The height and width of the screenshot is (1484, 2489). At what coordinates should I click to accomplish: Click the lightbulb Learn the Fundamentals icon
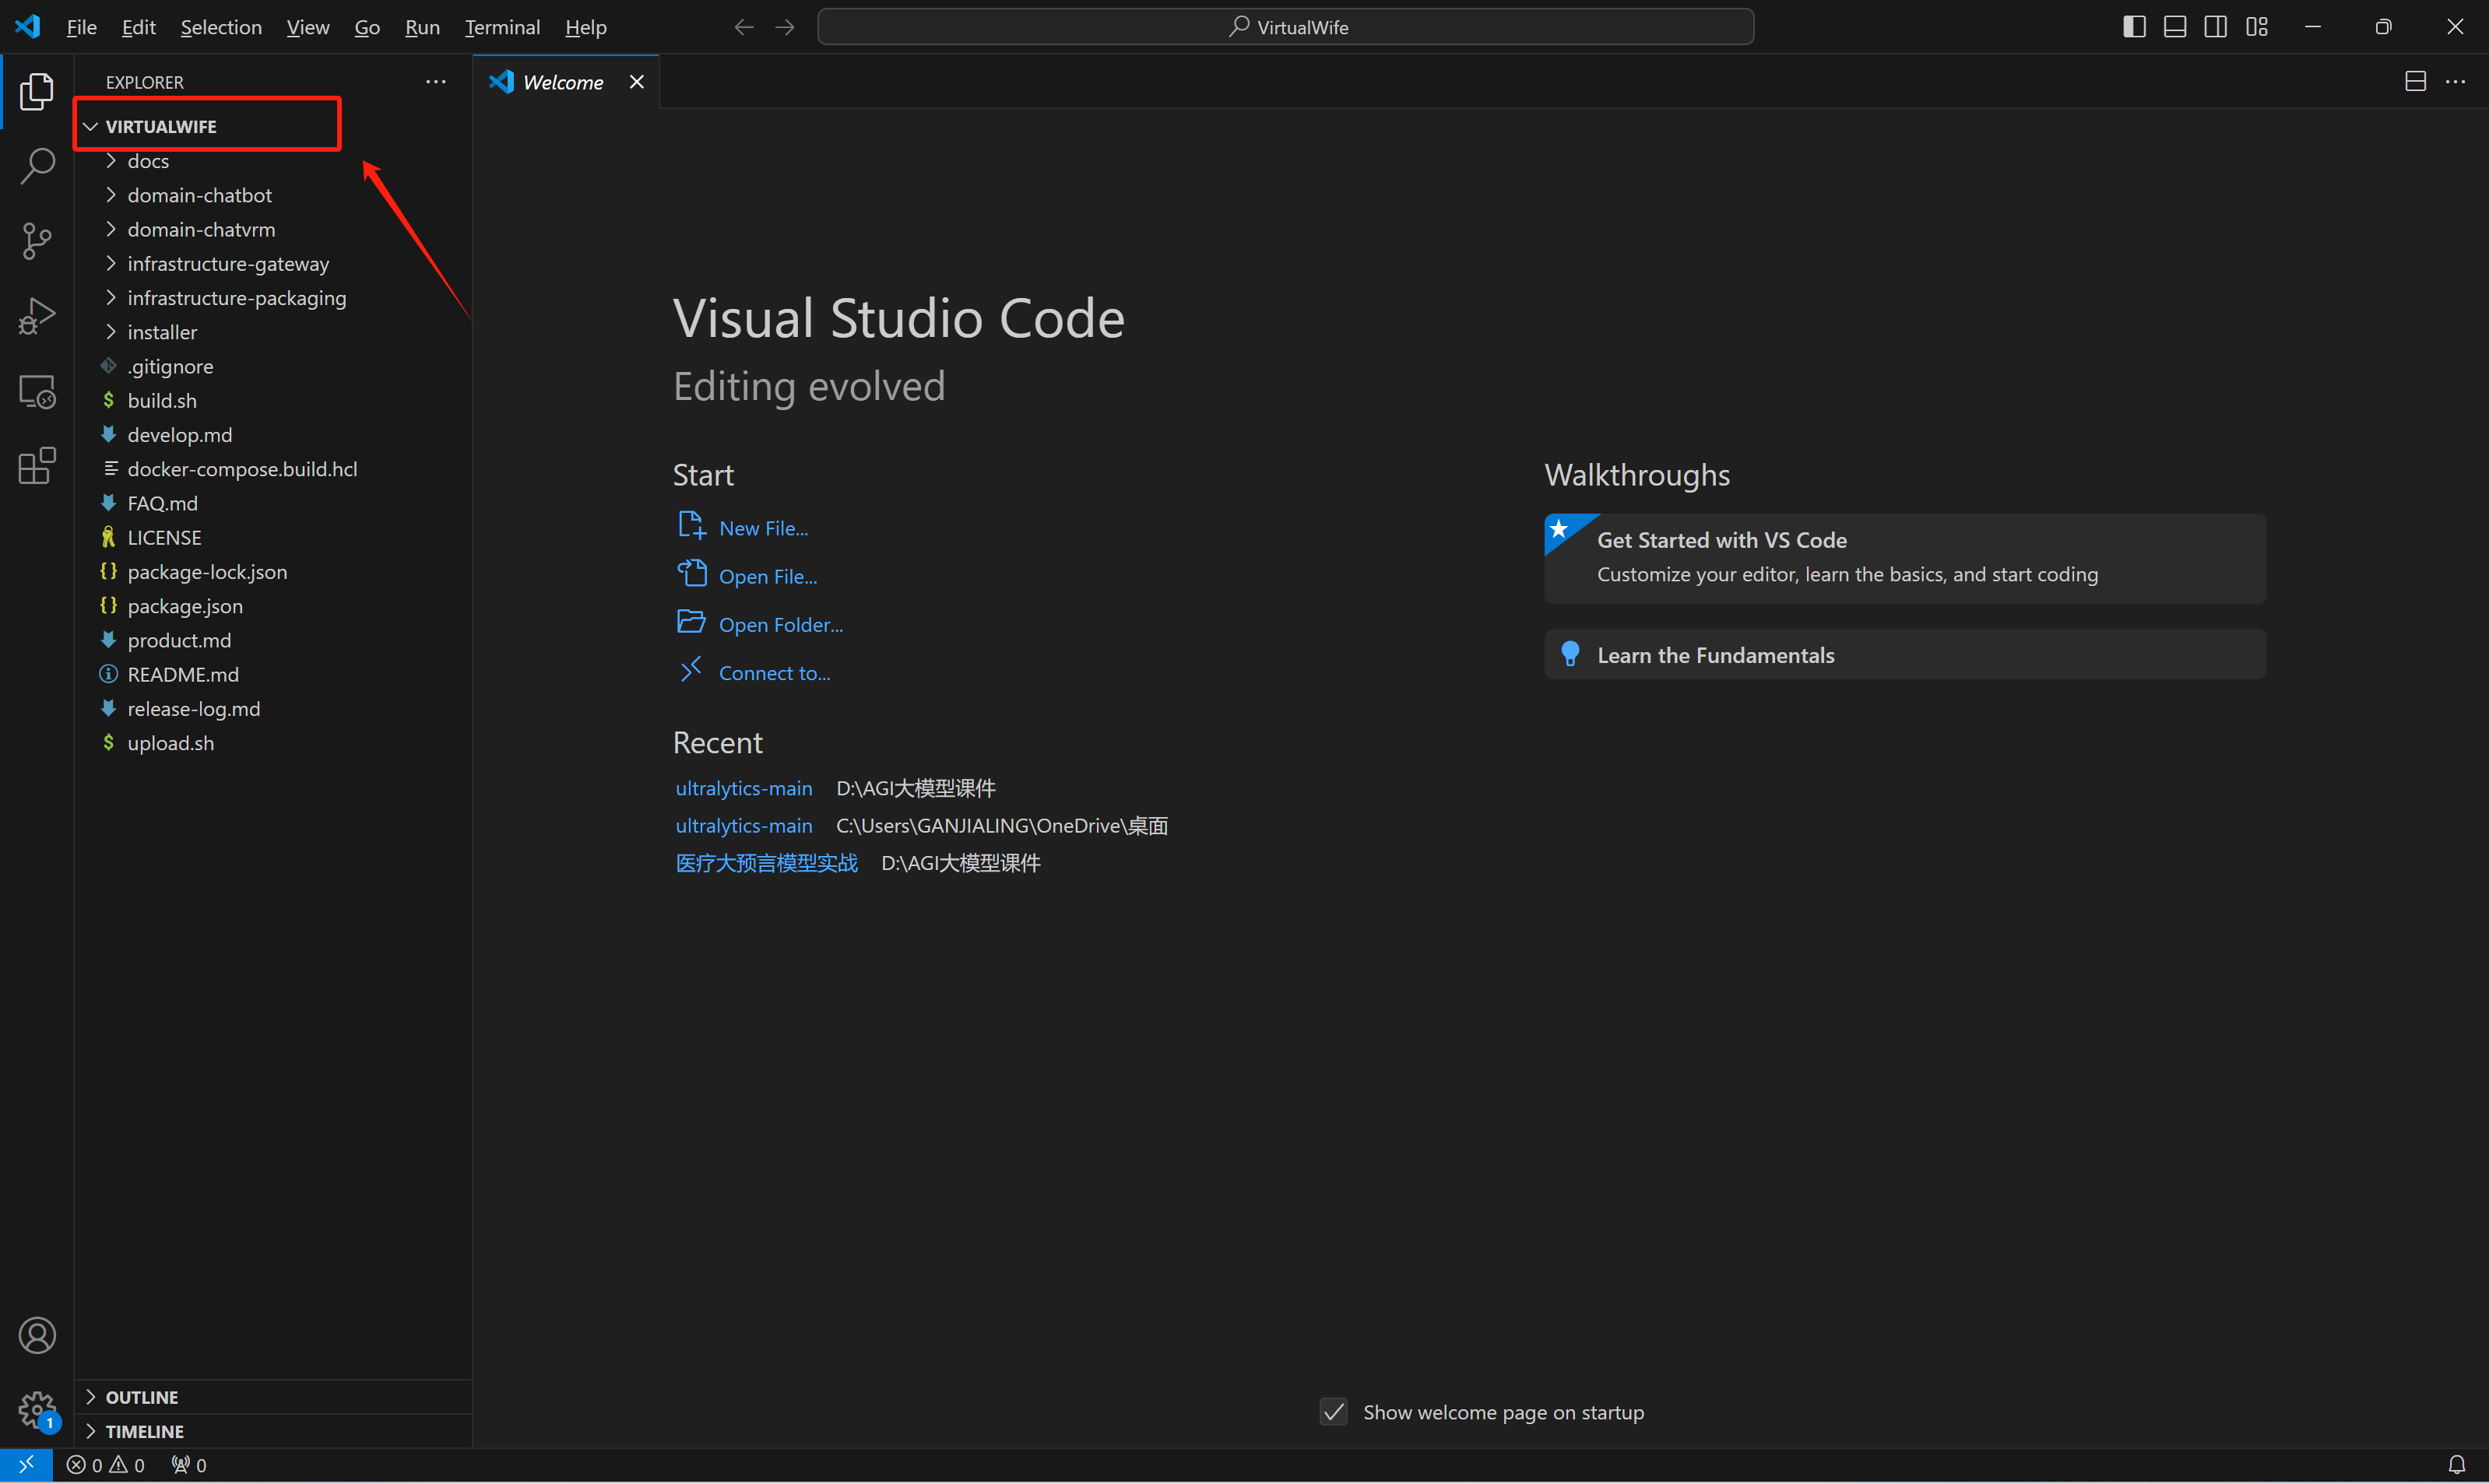[1570, 654]
